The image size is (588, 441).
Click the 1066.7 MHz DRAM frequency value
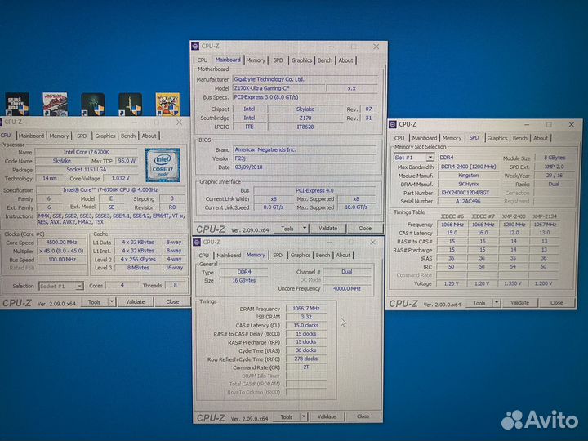306,308
